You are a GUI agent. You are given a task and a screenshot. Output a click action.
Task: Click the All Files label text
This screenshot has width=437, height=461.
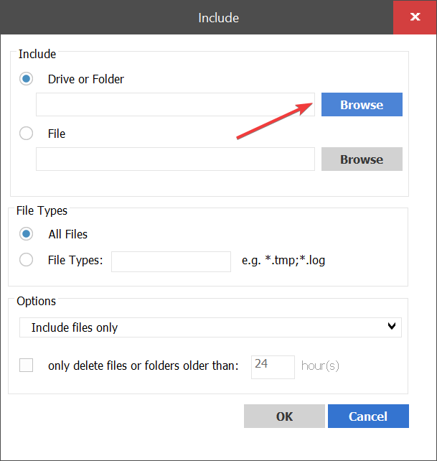pyautogui.click(x=68, y=234)
